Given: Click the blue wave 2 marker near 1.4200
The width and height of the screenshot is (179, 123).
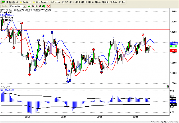Looking at the screenshot, I should pos(52,32).
